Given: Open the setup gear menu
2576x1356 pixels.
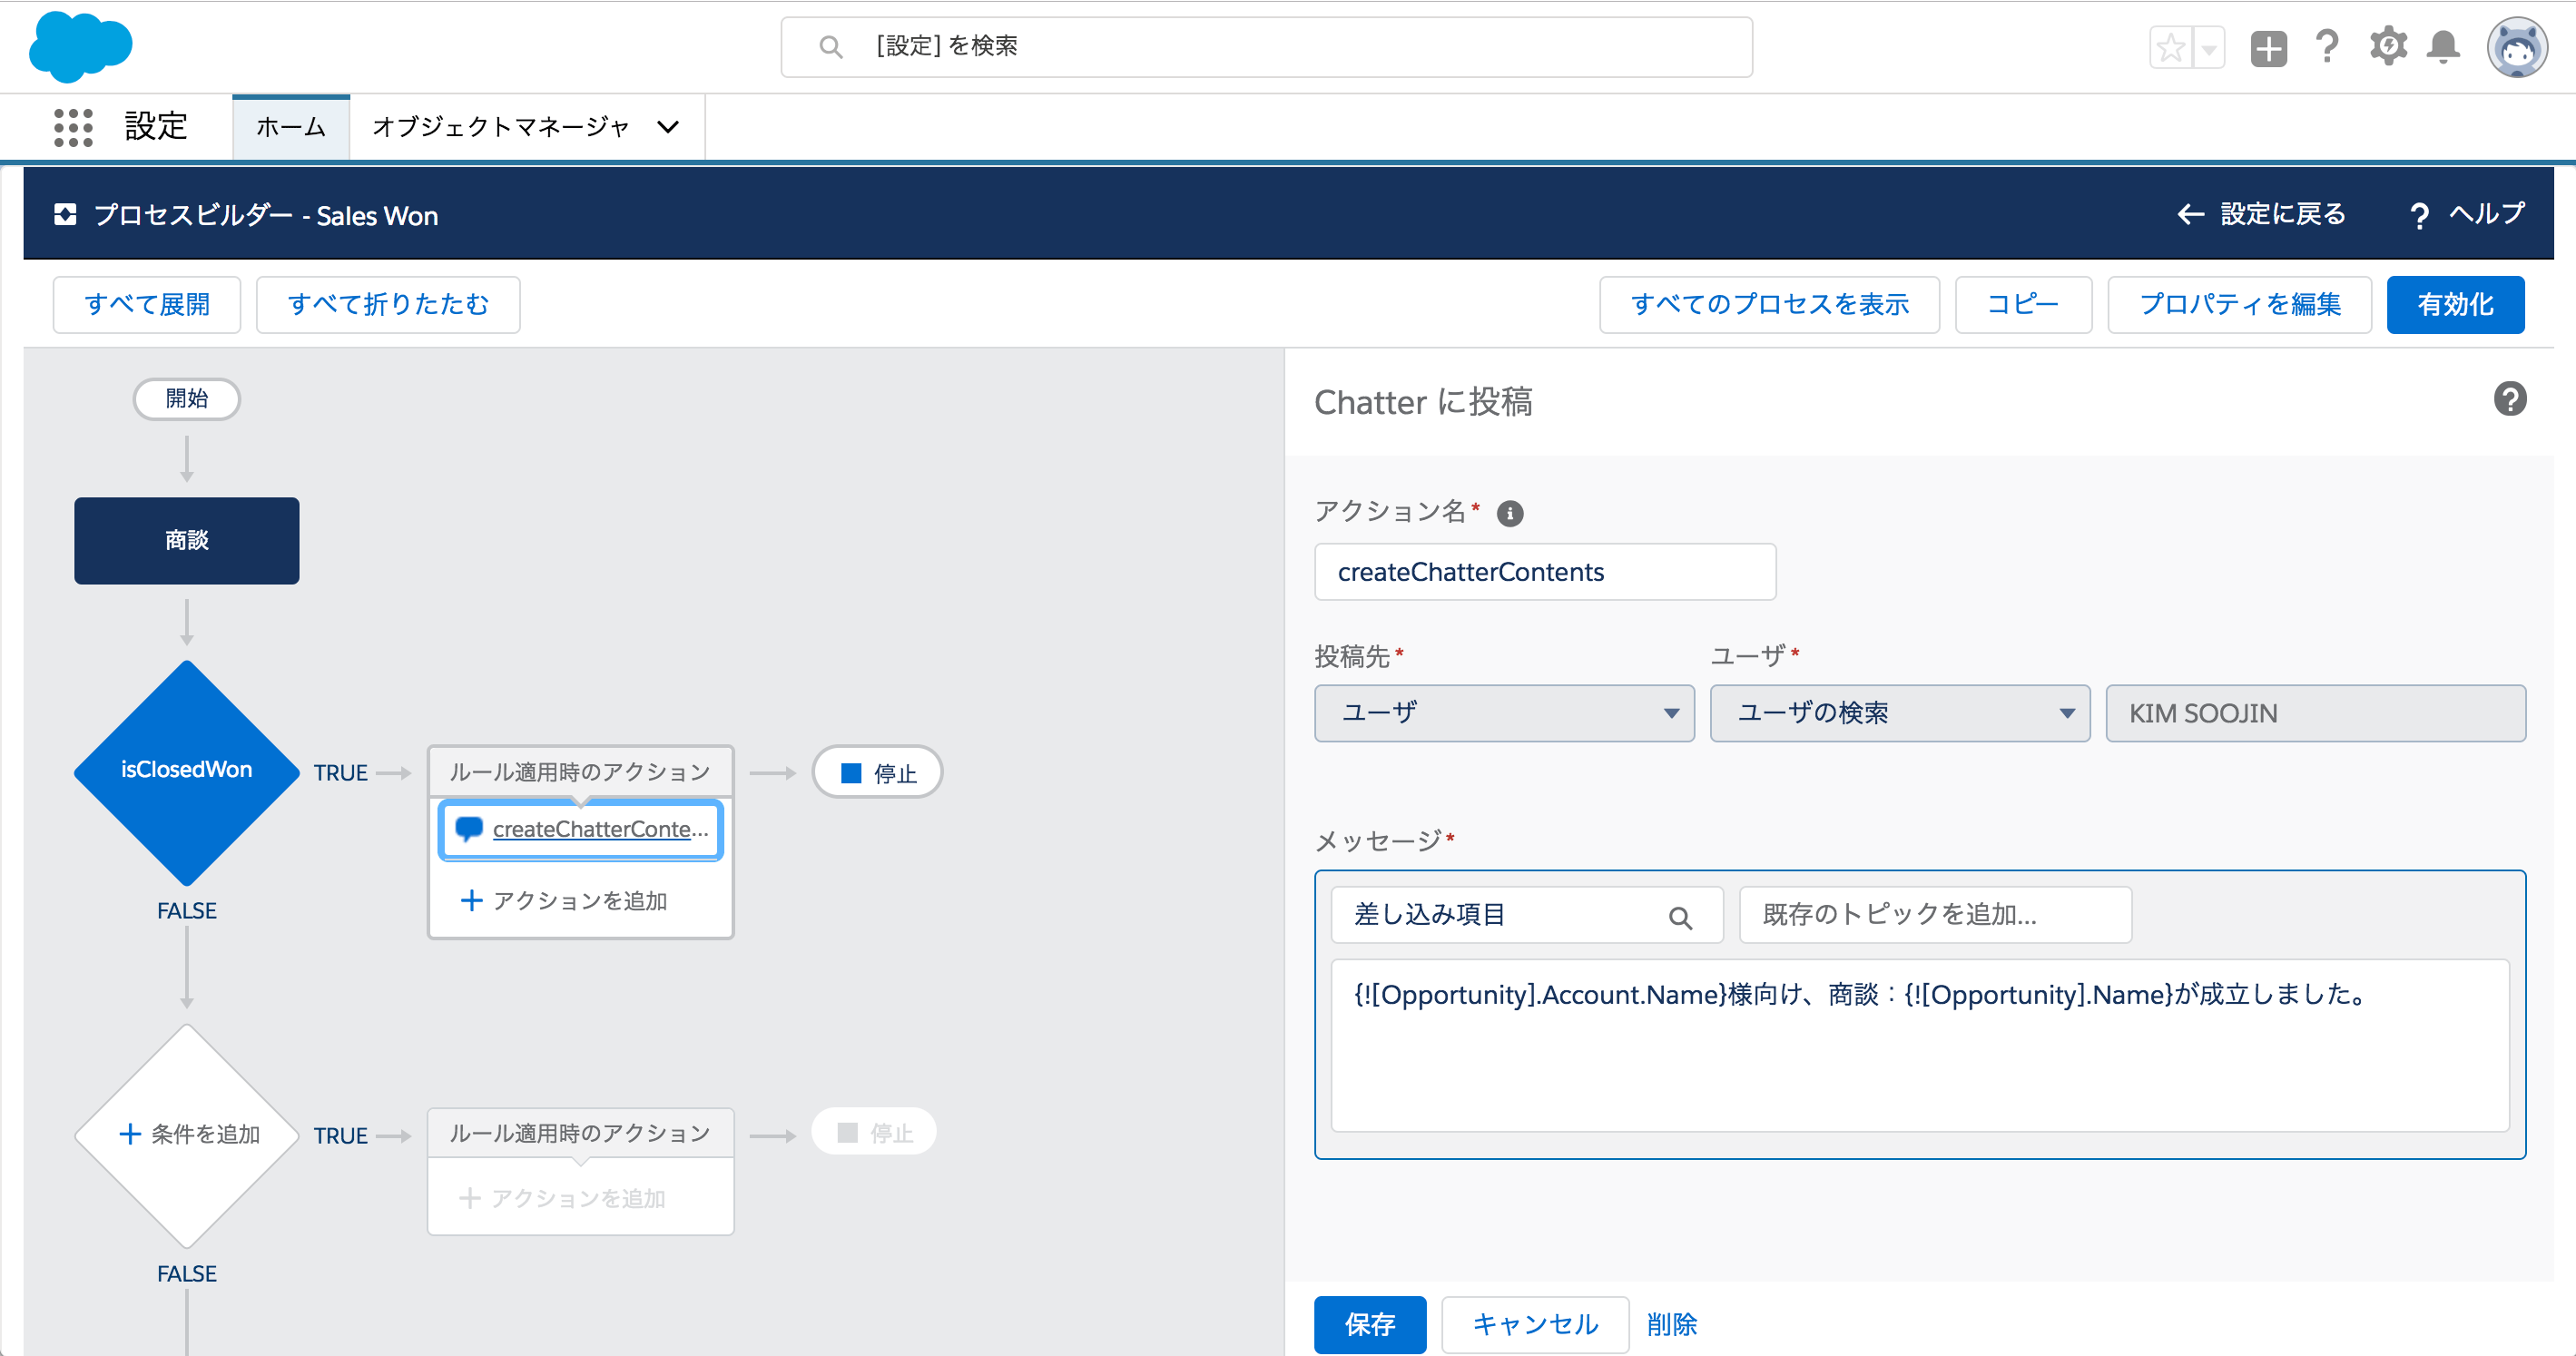Looking at the screenshot, I should click(x=2388, y=46).
